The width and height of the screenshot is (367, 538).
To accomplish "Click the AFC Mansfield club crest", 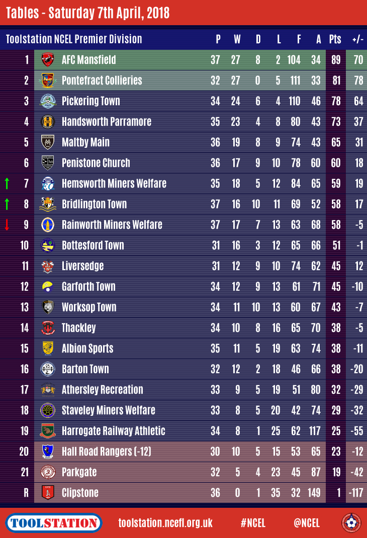I will coord(48,60).
